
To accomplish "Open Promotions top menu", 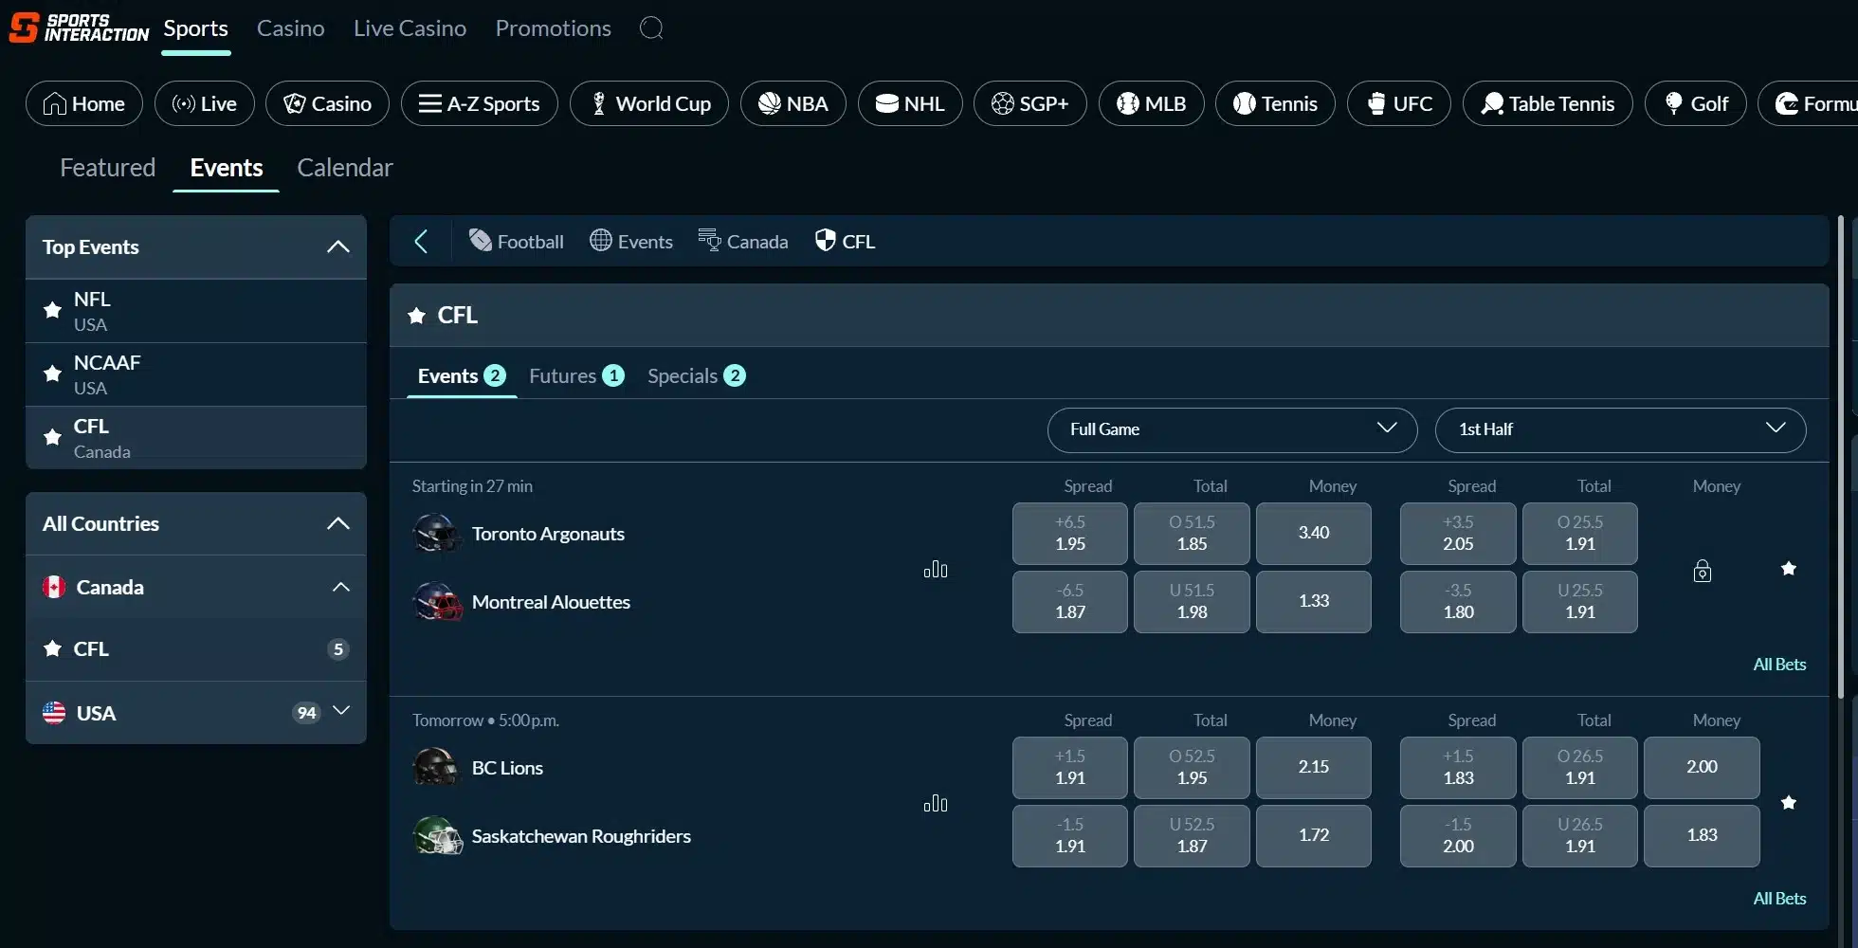I will click(x=553, y=28).
